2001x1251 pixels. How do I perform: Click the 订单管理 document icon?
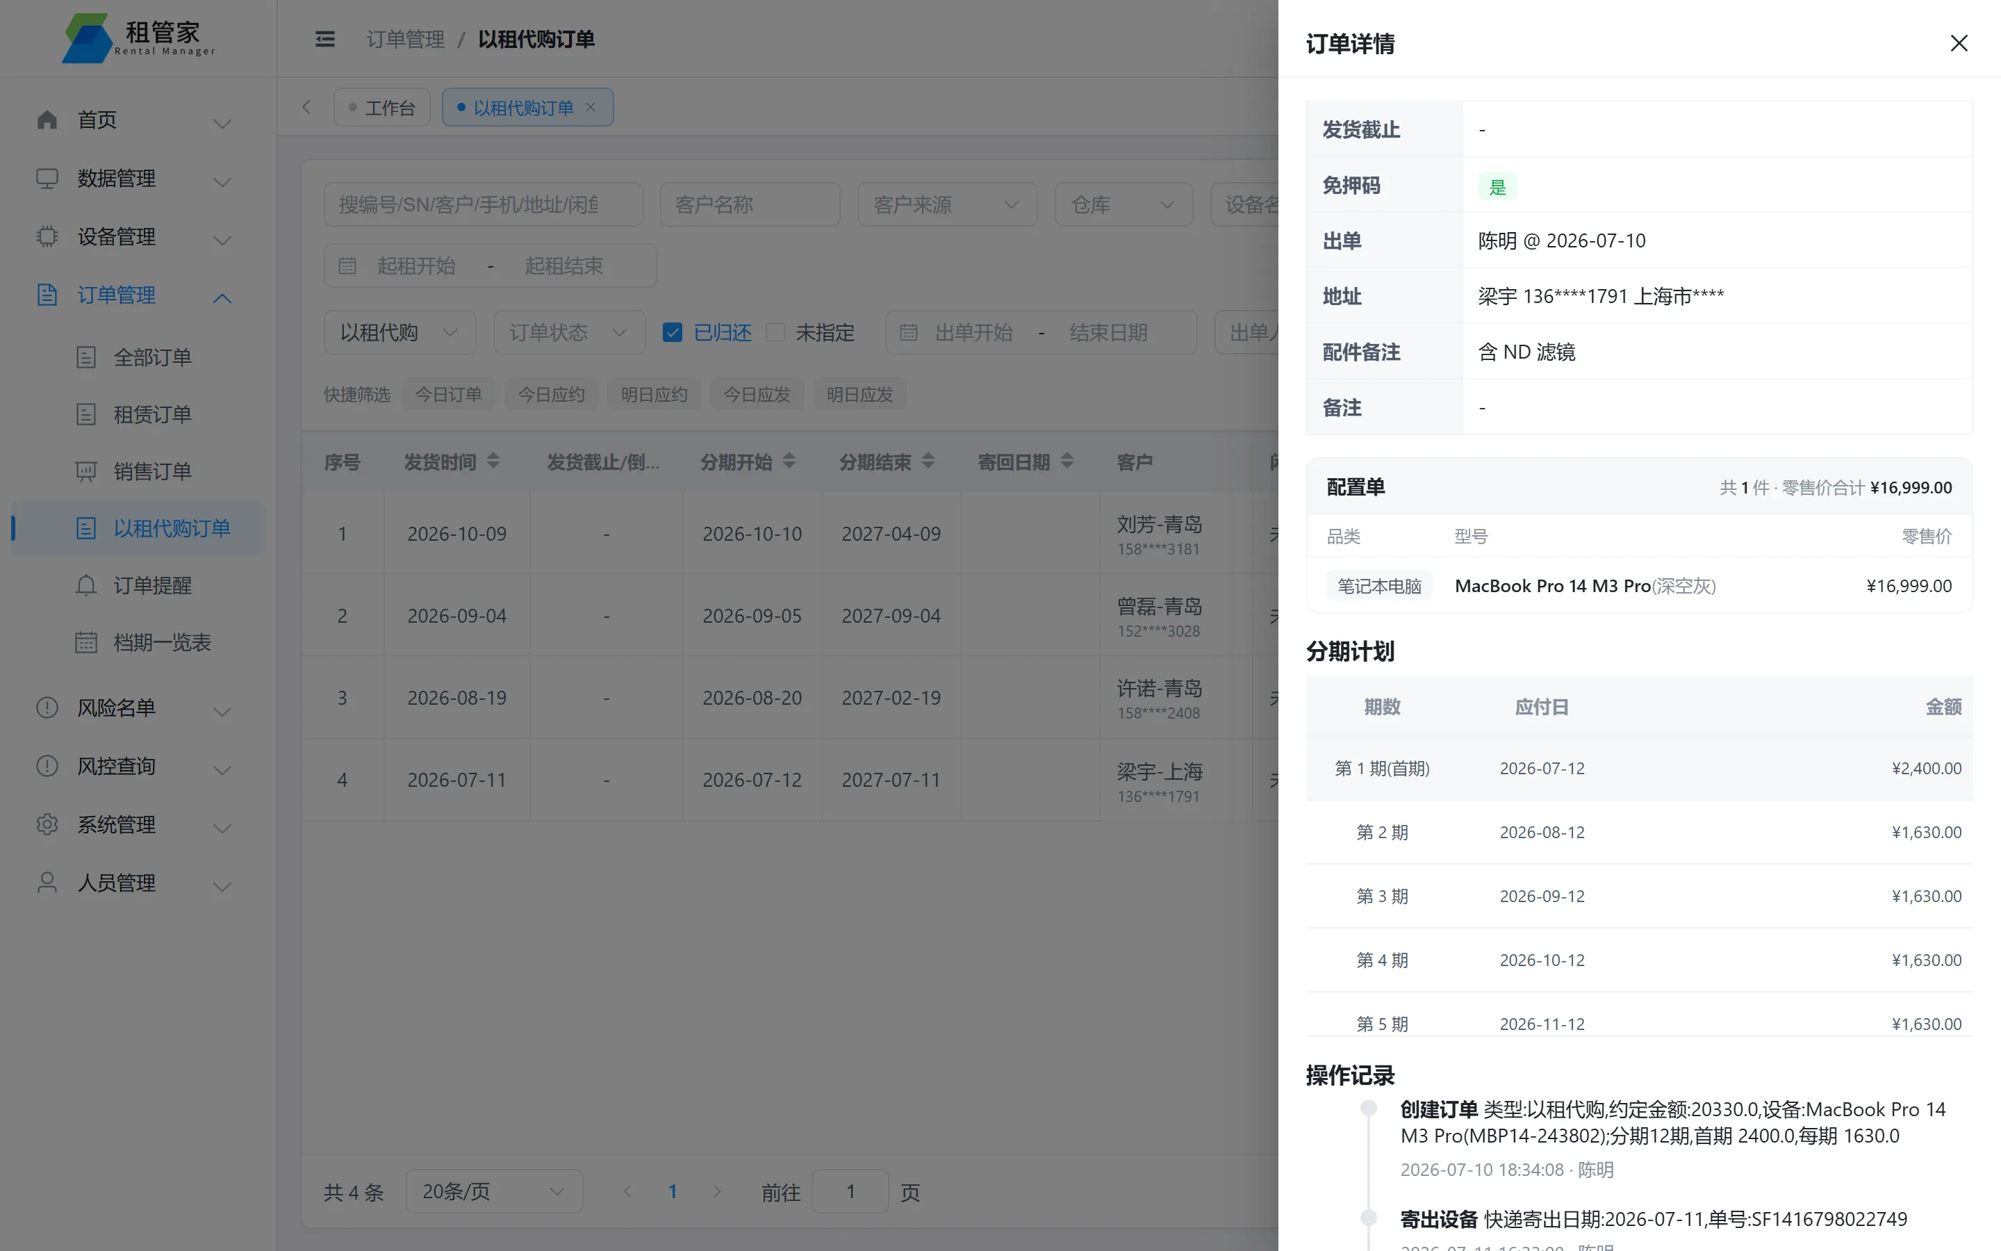click(47, 295)
